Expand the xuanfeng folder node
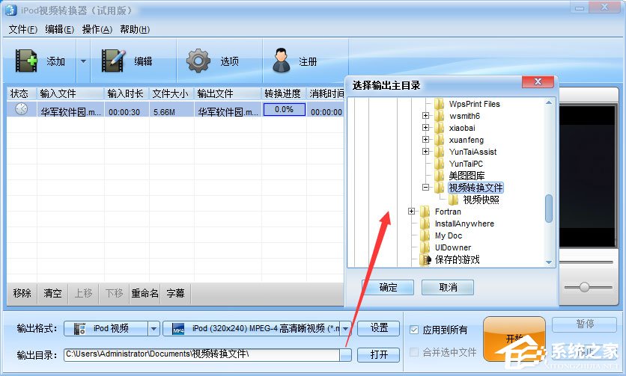The height and width of the screenshot is (376, 626). pyautogui.click(x=425, y=140)
